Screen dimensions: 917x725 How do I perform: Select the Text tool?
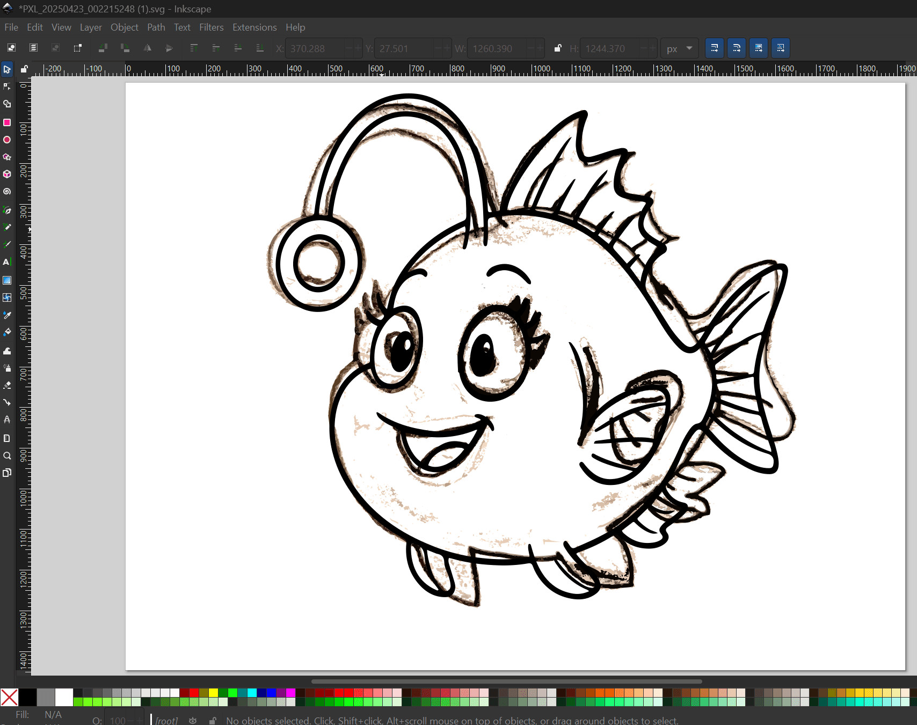click(x=7, y=262)
